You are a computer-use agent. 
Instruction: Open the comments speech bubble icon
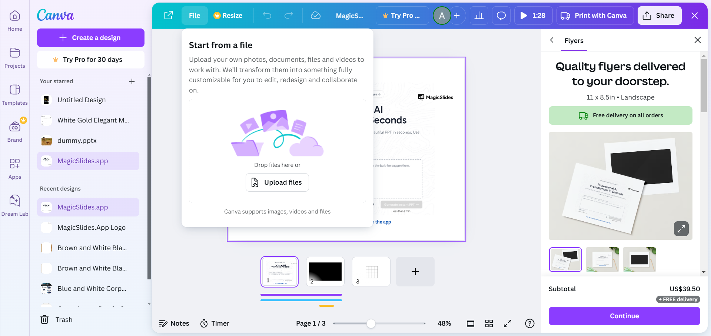501,16
